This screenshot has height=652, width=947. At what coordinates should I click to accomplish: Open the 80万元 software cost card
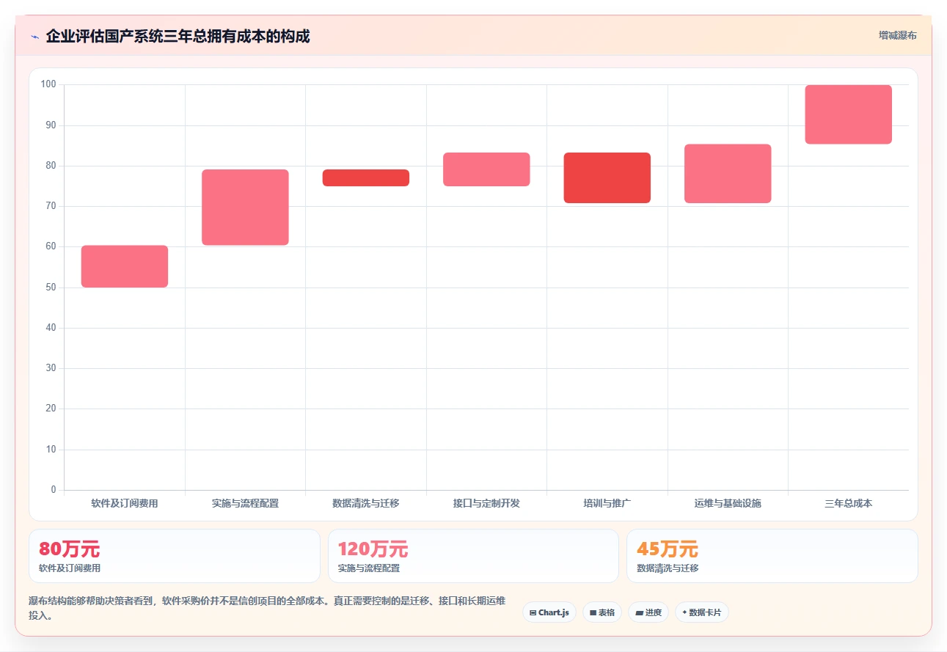click(175, 556)
